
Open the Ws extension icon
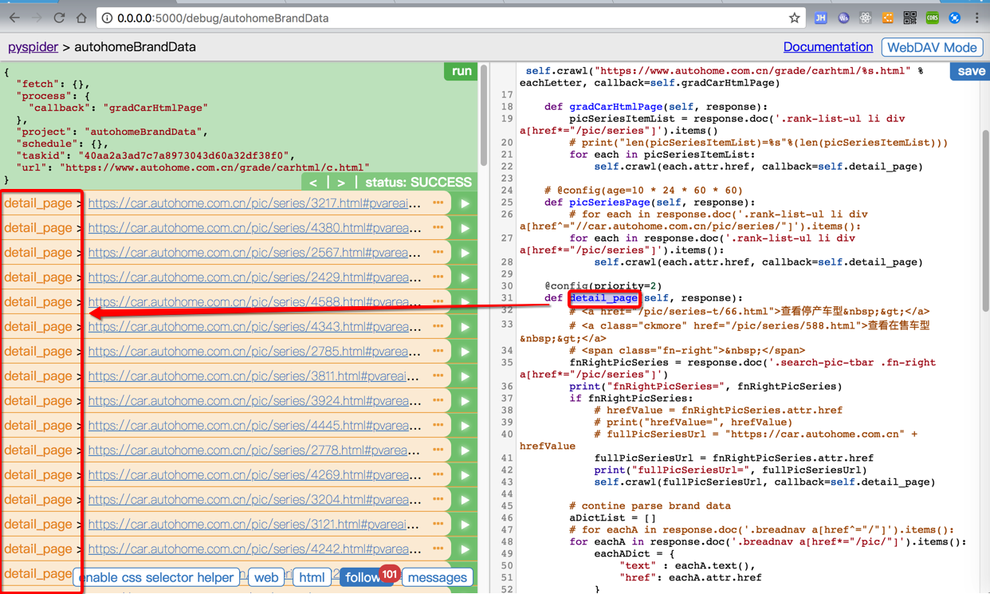coord(843,18)
